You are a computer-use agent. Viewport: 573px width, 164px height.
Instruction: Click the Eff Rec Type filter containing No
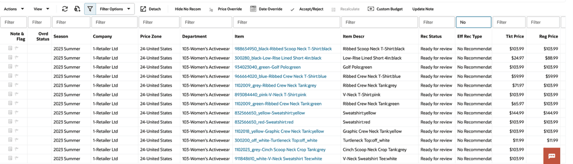(x=474, y=22)
